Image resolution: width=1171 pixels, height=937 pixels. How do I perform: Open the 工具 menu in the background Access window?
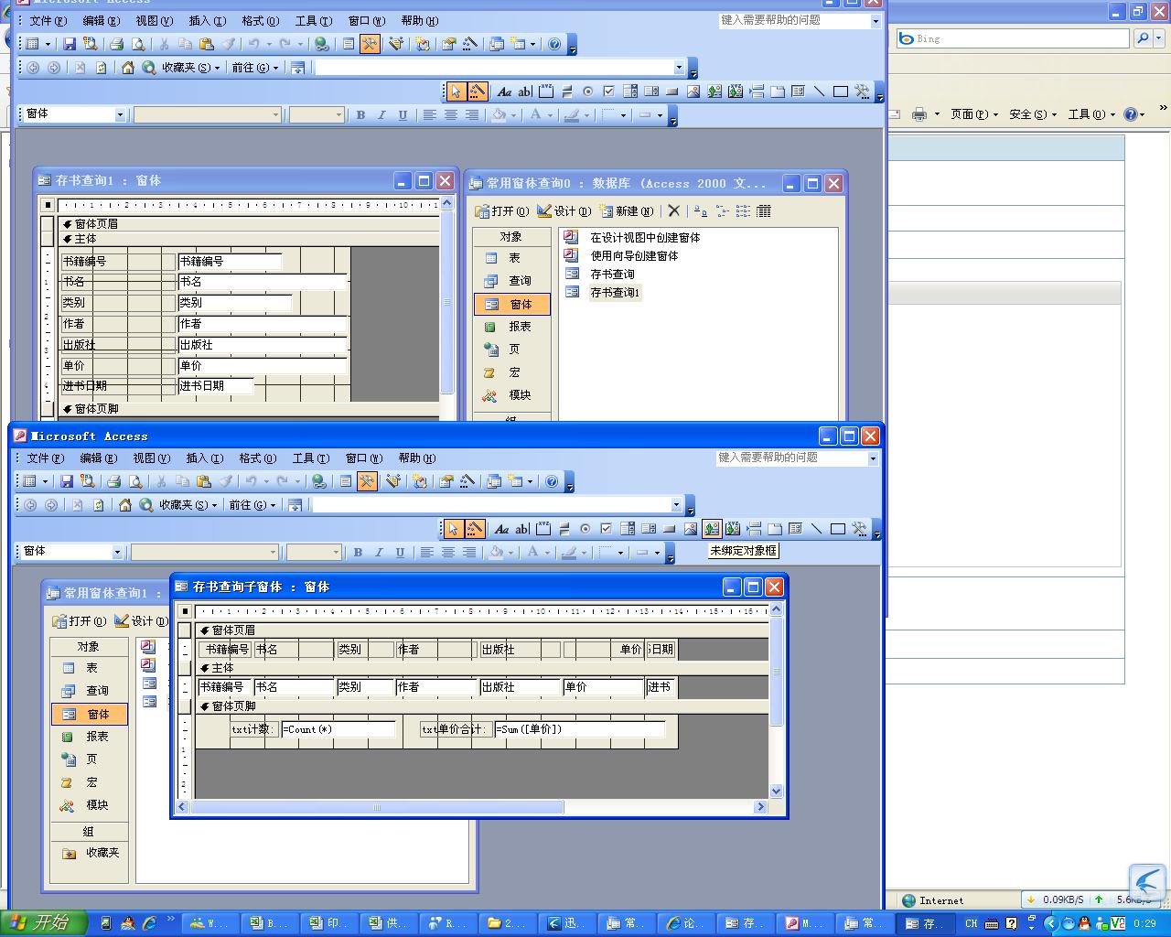coord(313,20)
